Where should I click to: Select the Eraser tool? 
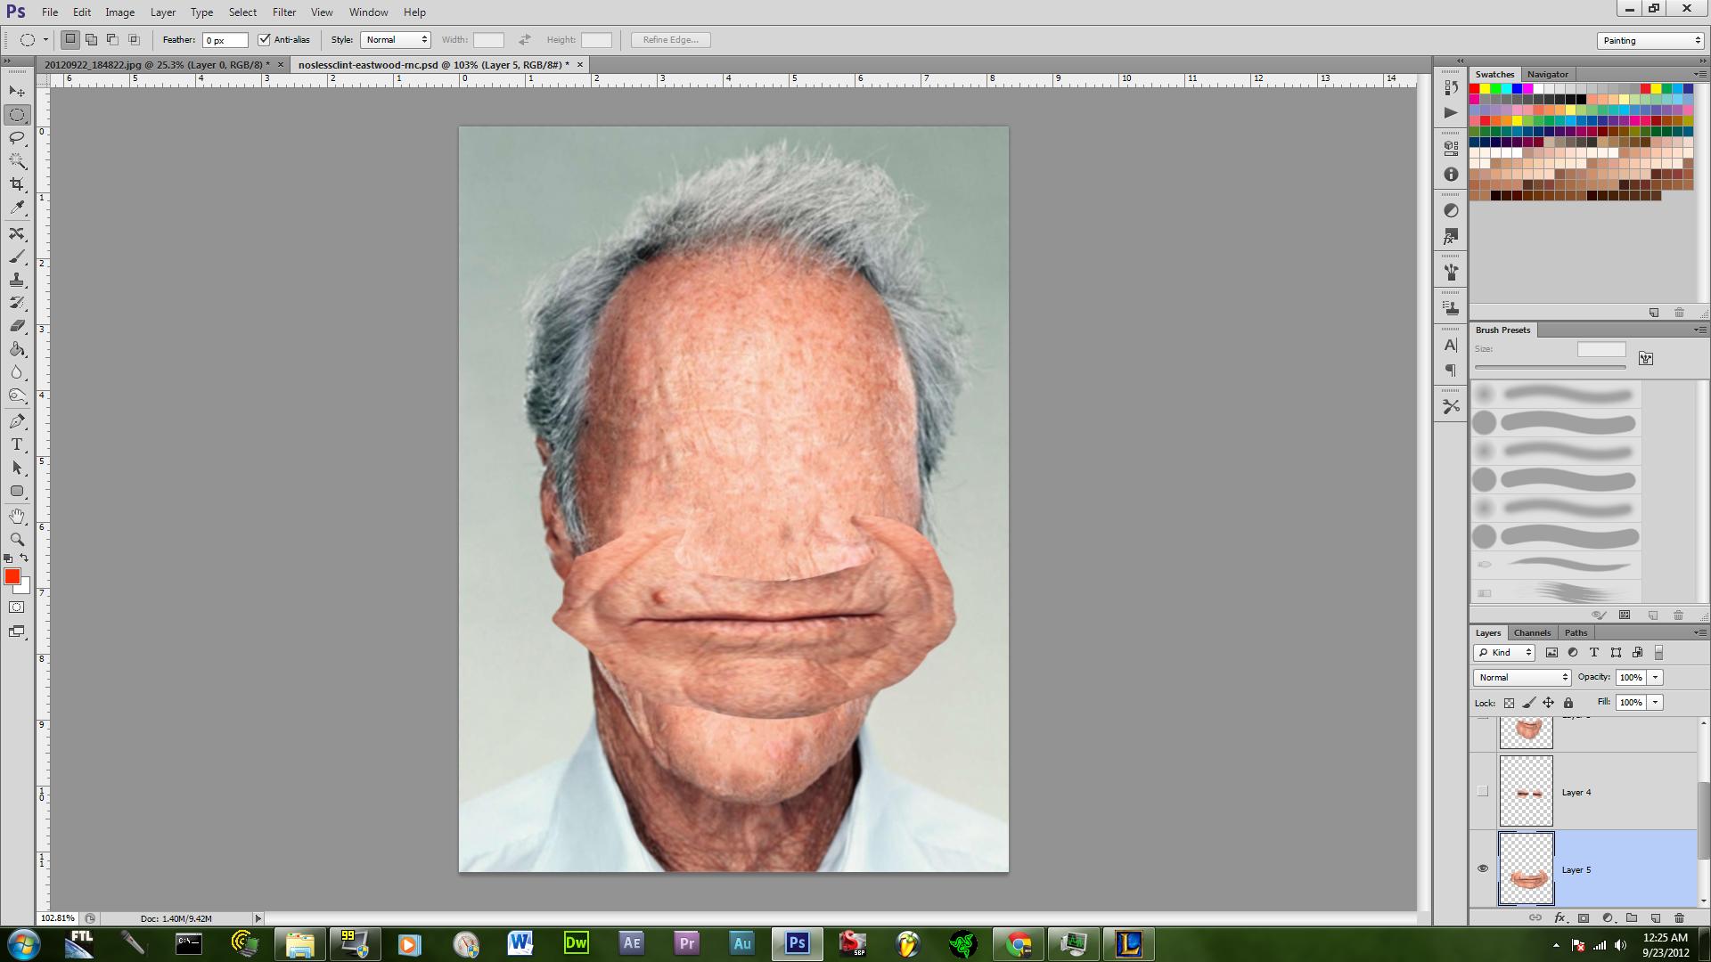pos(17,326)
